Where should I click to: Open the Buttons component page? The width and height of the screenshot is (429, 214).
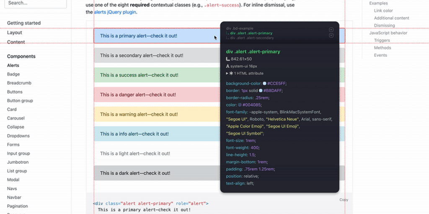pos(15,92)
